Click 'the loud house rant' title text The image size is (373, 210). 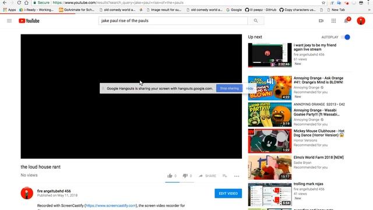(x=40, y=167)
